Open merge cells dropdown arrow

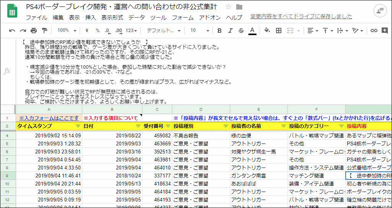point(299,31)
